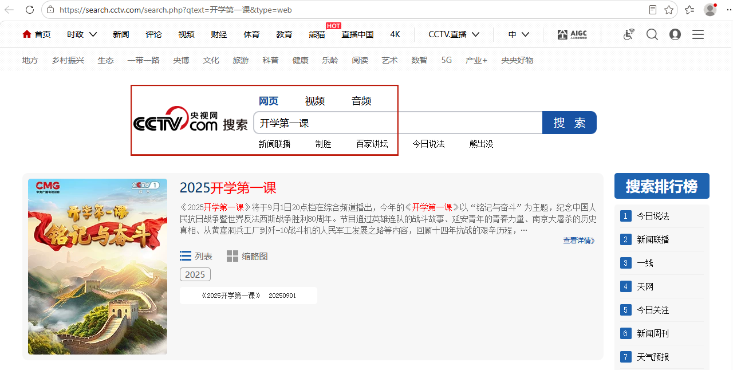Click the magnifier search icon in the top navigation
733x370 pixels.
tap(652, 34)
